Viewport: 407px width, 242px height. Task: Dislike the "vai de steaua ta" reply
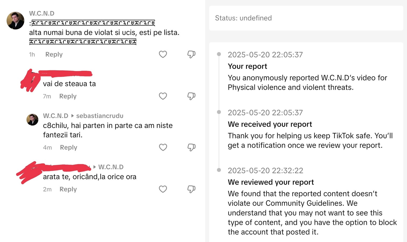pyautogui.click(x=191, y=96)
